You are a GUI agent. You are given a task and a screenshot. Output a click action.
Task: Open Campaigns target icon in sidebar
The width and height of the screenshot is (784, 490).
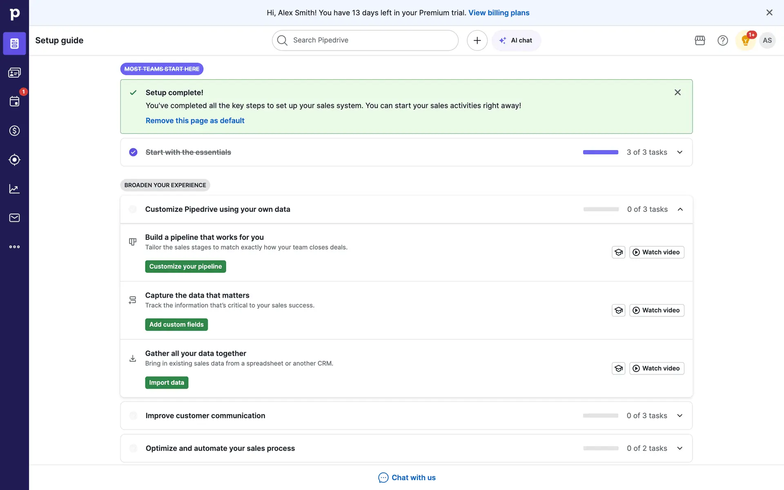(x=14, y=160)
